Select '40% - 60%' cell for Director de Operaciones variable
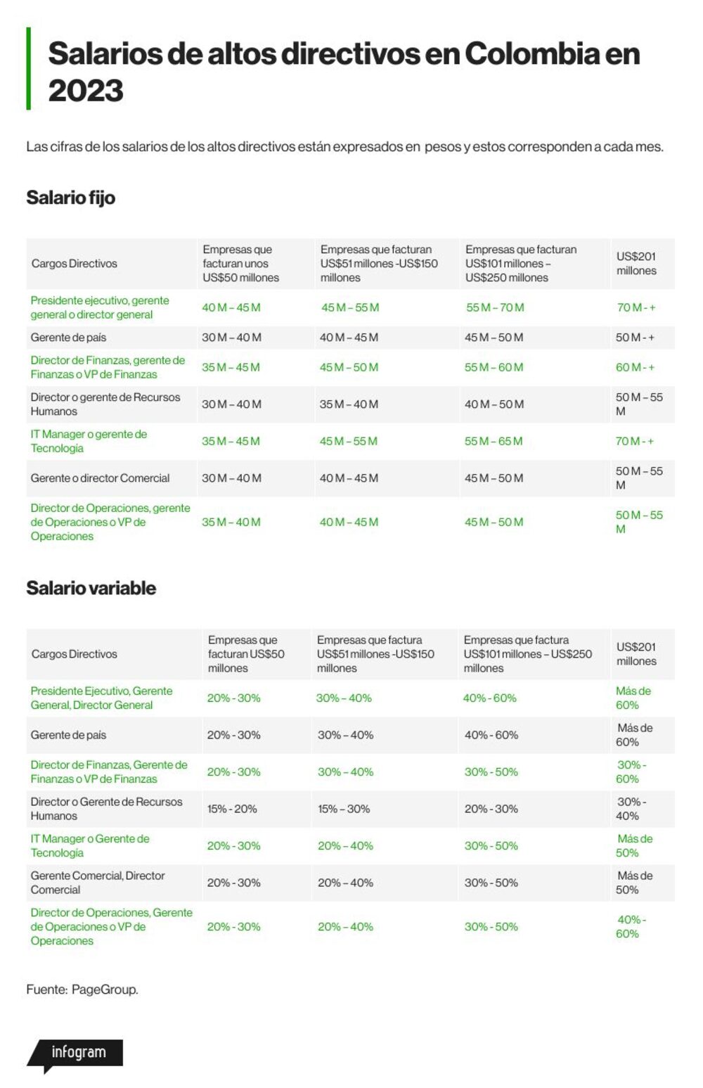The width and height of the screenshot is (703, 1088). (631, 926)
